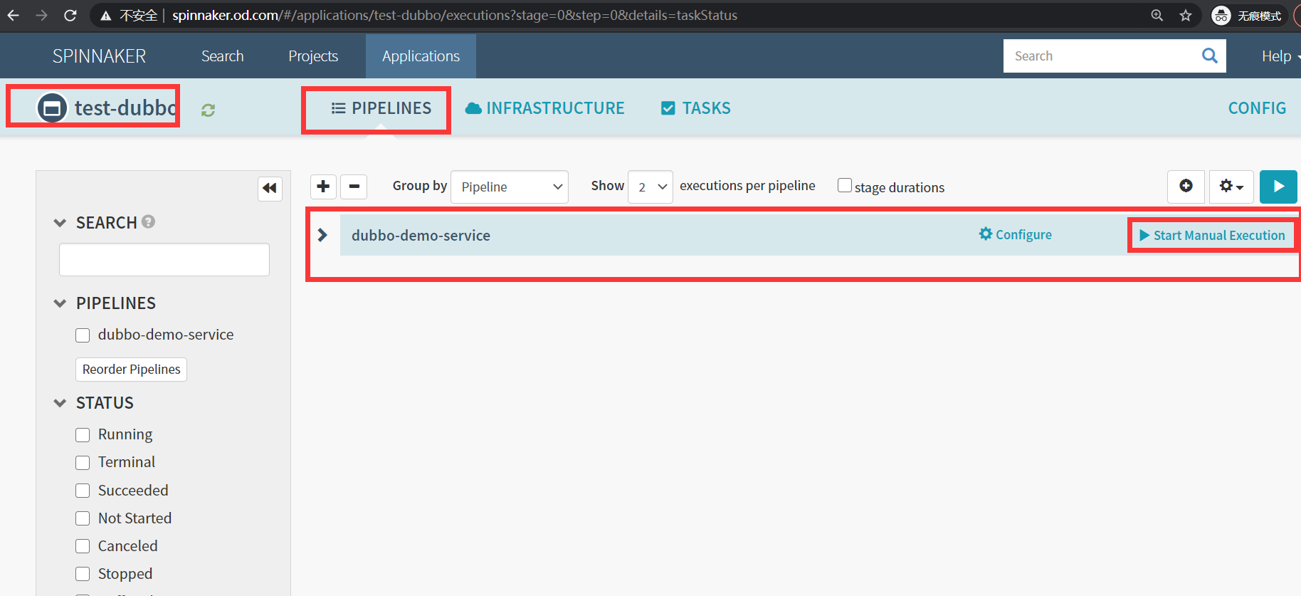Image resolution: width=1301 pixels, height=596 pixels.
Task: Click gear icon next to Configure
Action: pos(986,234)
